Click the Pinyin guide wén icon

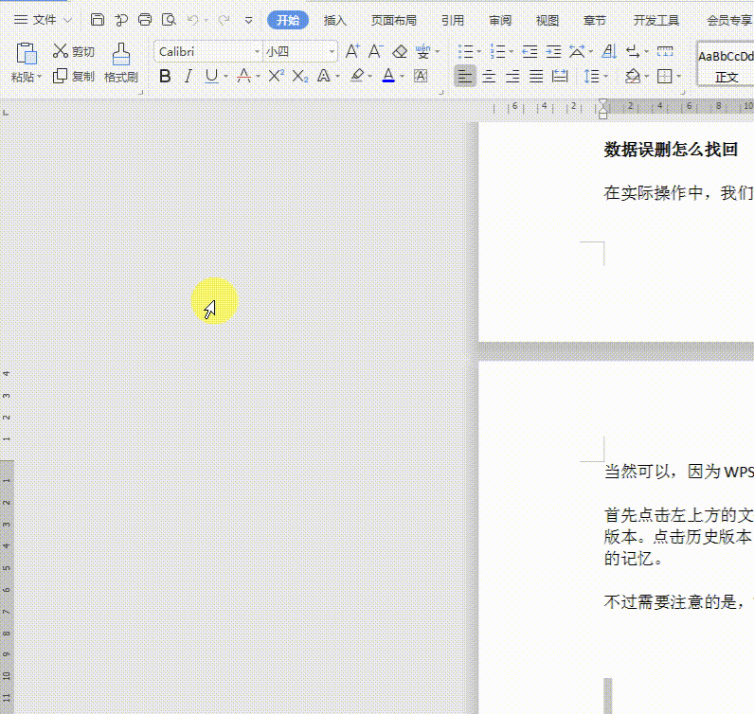tap(422, 51)
